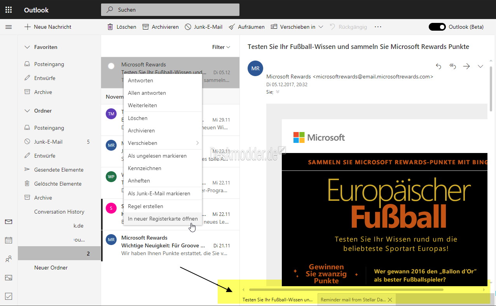Screen dimensions: 496x306
Task: Choose Regel erstellen in the context menu
Action: click(x=163, y=206)
